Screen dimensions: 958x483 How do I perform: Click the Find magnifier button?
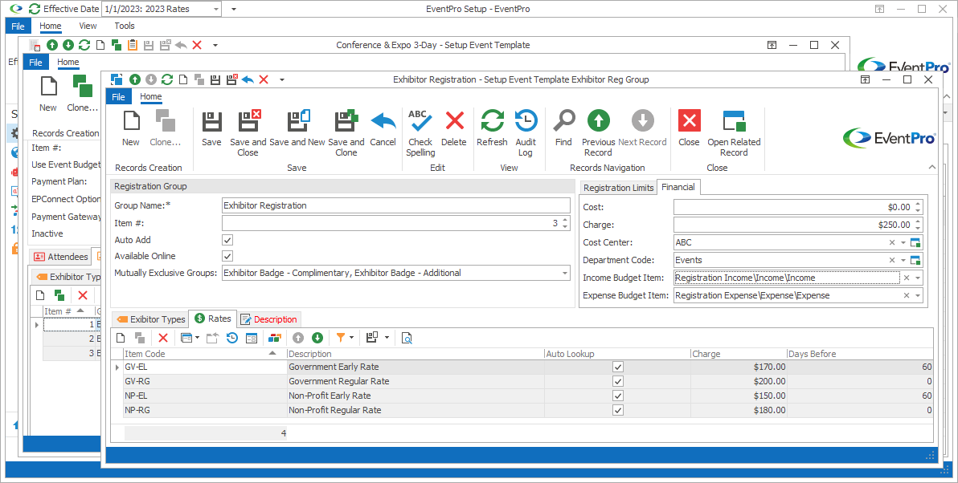[x=563, y=128]
